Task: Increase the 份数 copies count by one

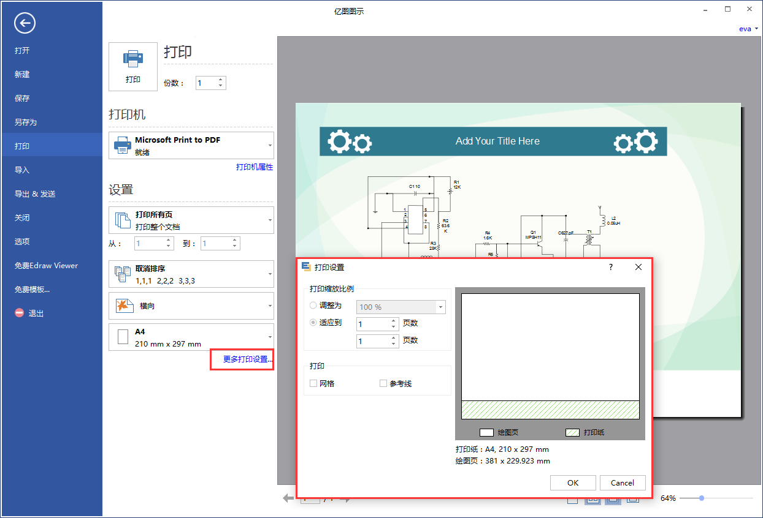Action: coord(221,80)
